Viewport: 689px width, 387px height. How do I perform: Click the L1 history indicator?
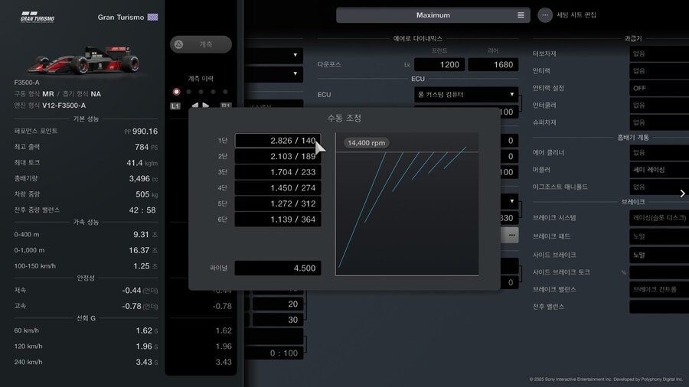tap(175, 106)
